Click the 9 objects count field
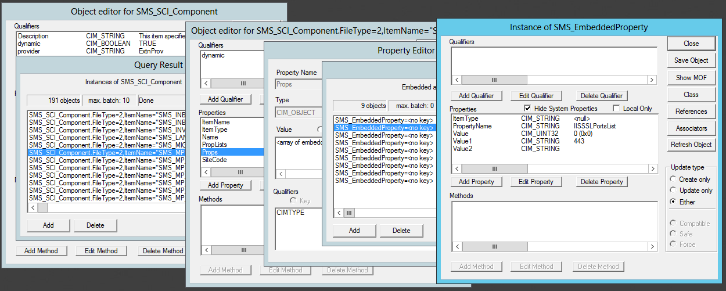The width and height of the screenshot is (726, 291). tap(360, 106)
